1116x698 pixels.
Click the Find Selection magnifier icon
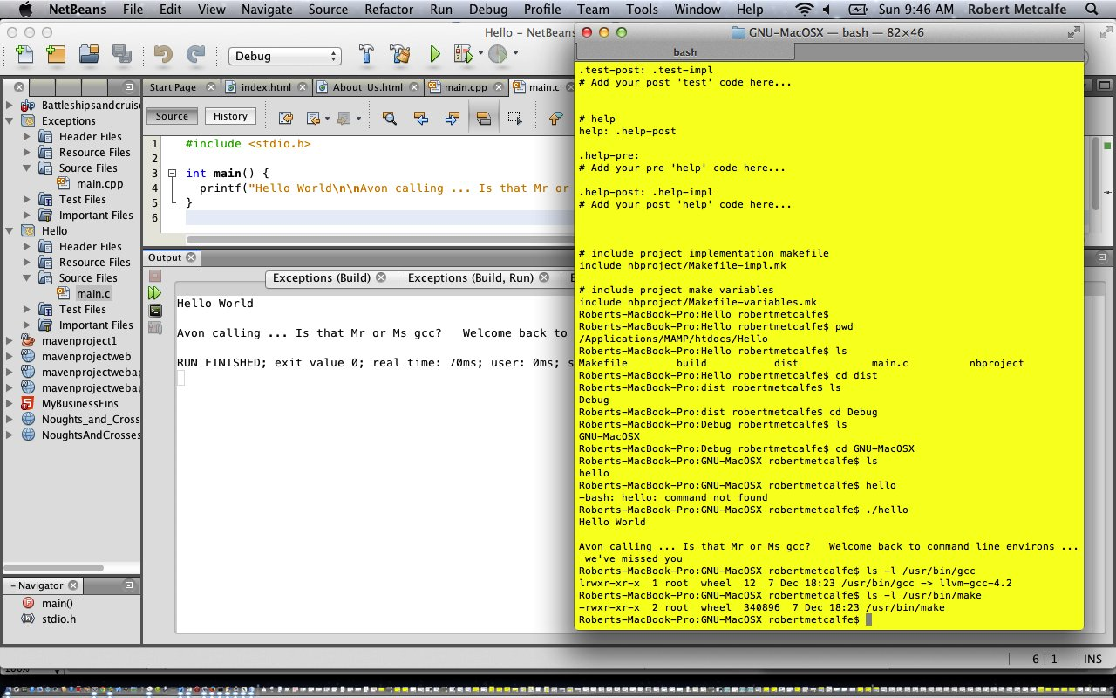389,118
